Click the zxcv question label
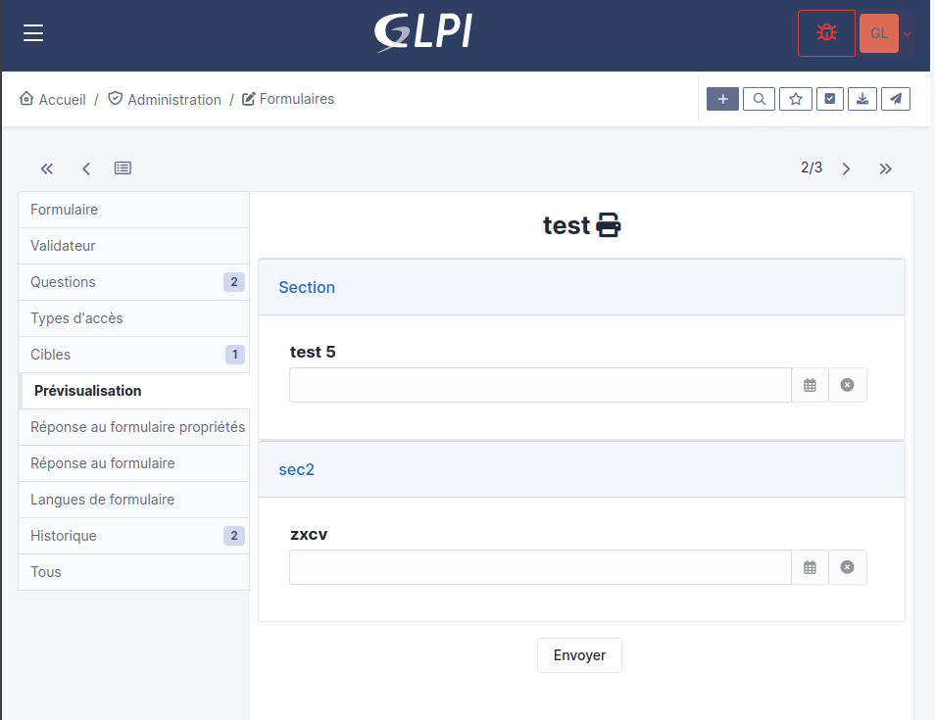 click(309, 535)
